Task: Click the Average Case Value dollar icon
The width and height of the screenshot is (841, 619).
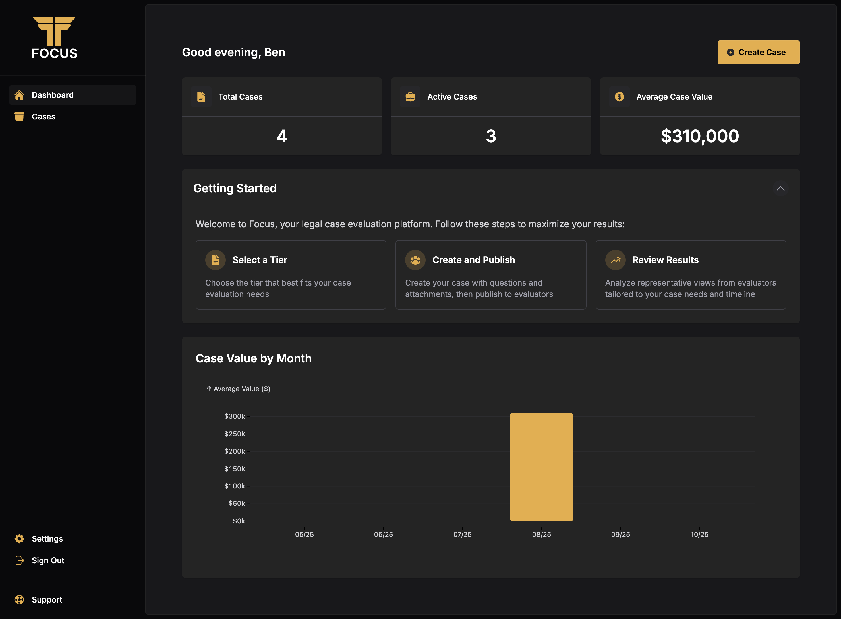Action: 619,97
